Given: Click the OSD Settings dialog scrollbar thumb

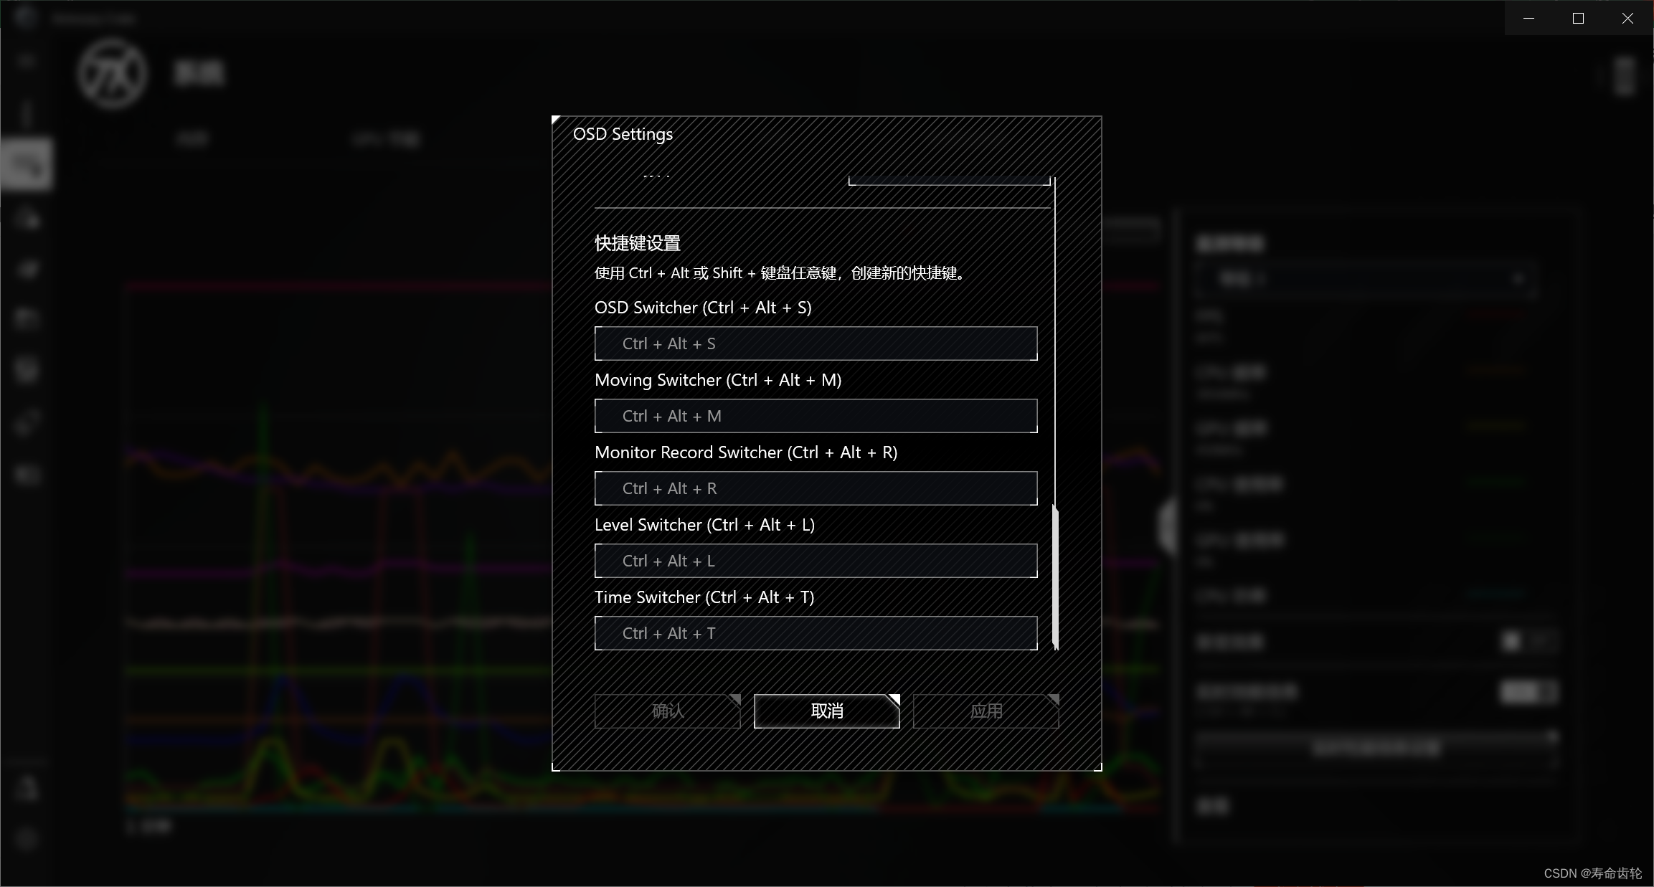Looking at the screenshot, I should pos(1055,576).
